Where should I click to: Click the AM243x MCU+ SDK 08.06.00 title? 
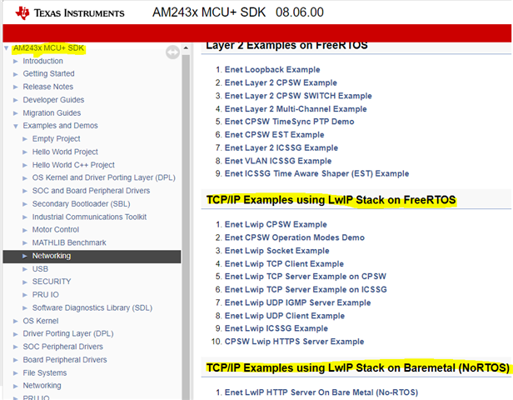tap(238, 12)
